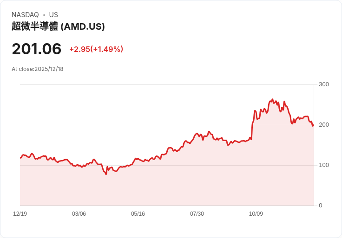Viewport: 342px width, 238px height.
Task: Click the 0 y-axis label
Action: 321,206
